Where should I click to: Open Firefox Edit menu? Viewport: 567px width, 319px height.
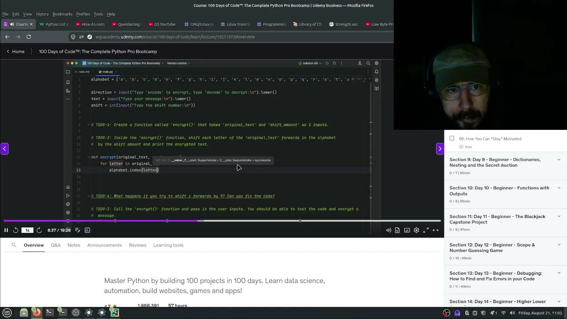tap(16, 14)
